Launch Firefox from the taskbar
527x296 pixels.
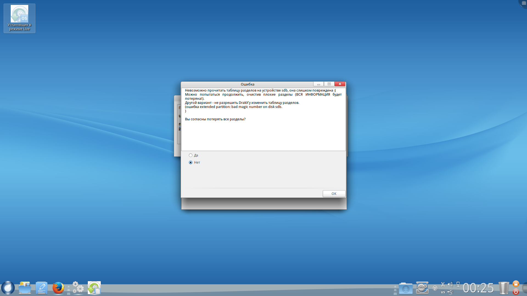click(58, 288)
